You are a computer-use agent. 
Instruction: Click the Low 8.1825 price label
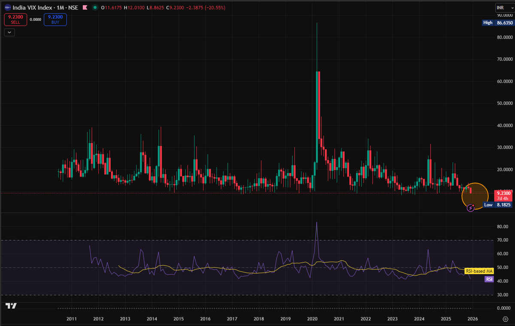(x=497, y=205)
